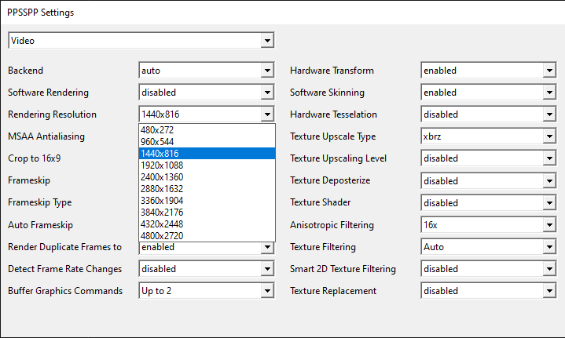Select 3360x1904 from the list
Screen dimensions: 565x338
click(x=207, y=201)
